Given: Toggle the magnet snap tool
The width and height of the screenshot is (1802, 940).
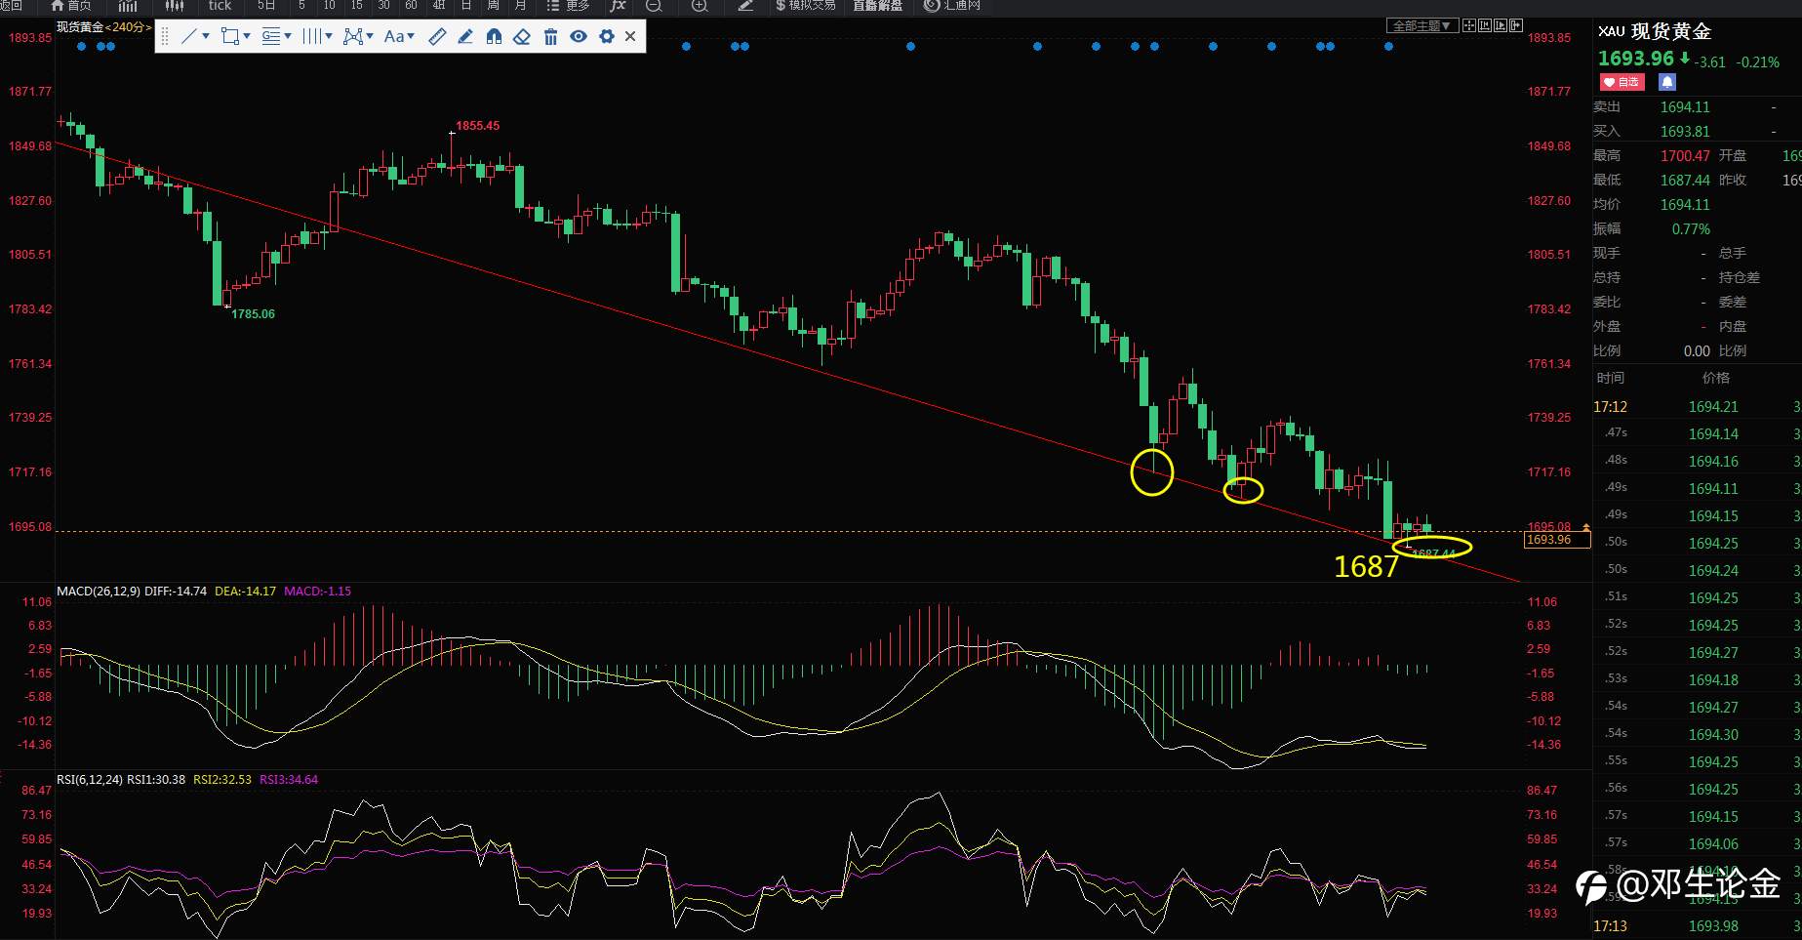Looking at the screenshot, I should (x=494, y=36).
